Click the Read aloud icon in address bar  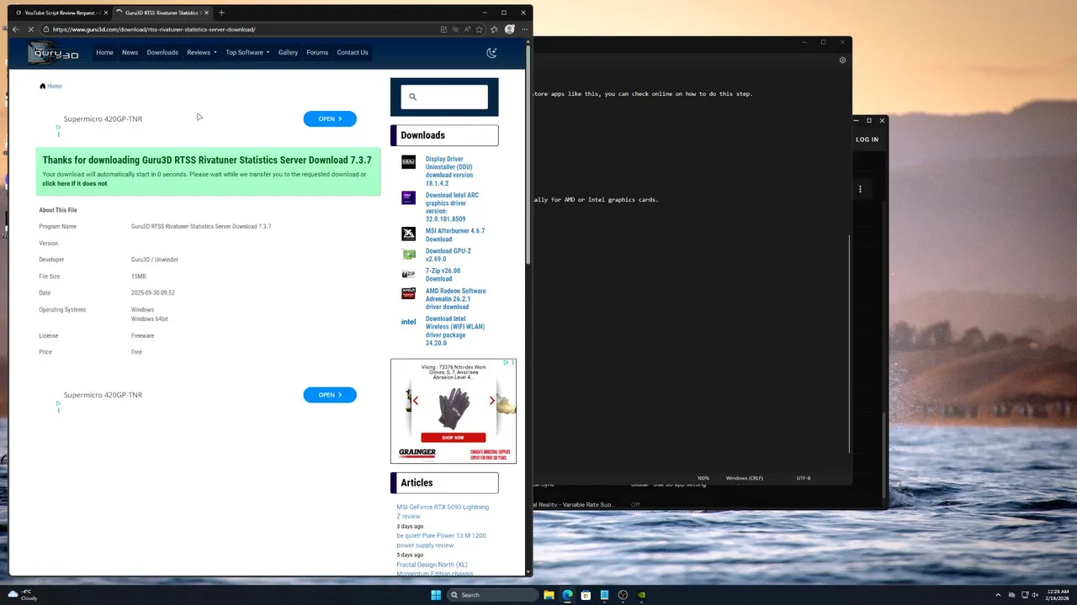[x=467, y=29]
